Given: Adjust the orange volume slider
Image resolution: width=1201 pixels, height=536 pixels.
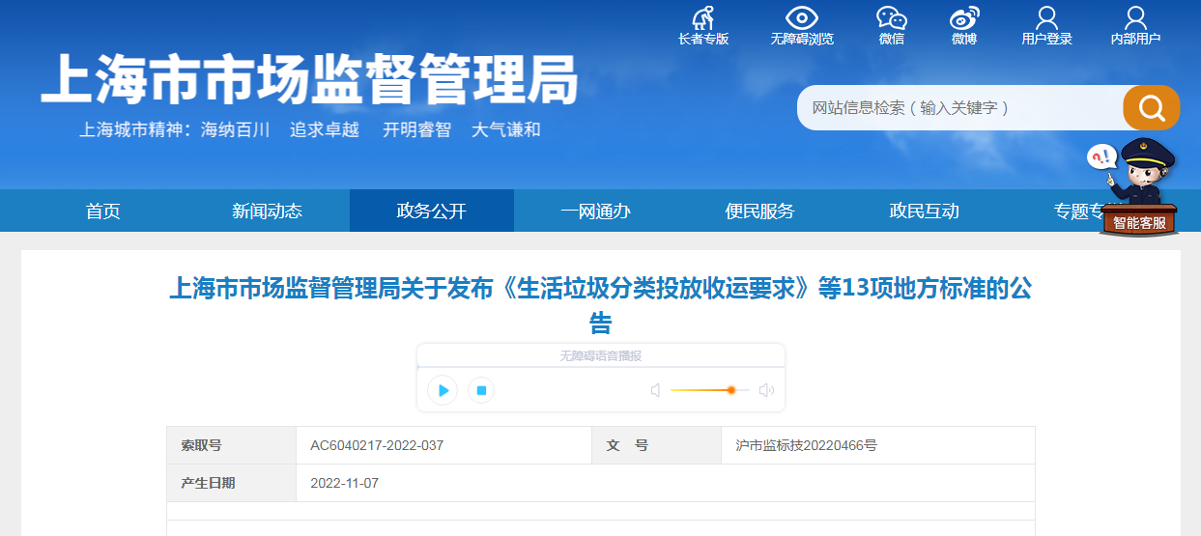Looking at the screenshot, I should pyautogui.click(x=710, y=390).
